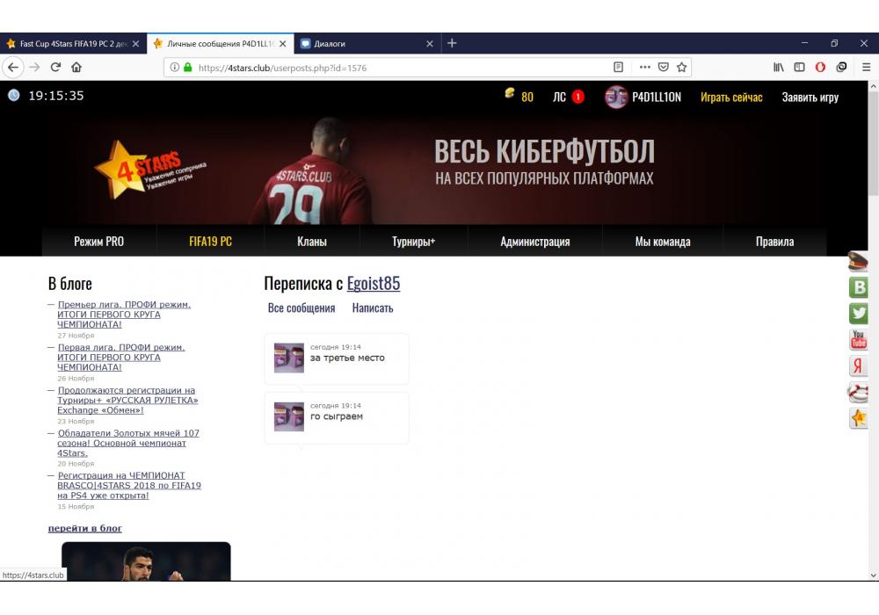This screenshot has height=615, width=879.
Task: Close the Диалоги tab
Action: 430,44
